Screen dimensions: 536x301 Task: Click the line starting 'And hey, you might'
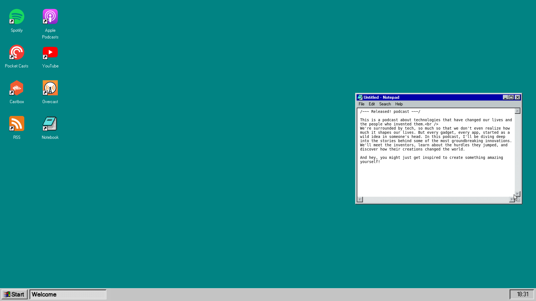click(431, 157)
